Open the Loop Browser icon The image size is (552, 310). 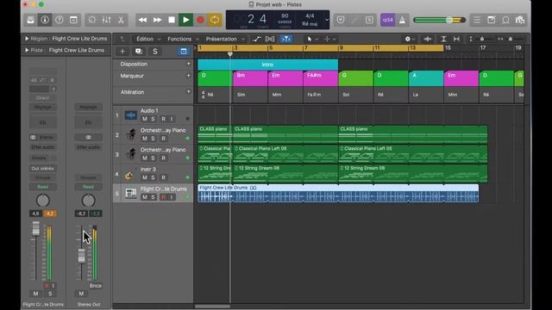tap(505, 20)
